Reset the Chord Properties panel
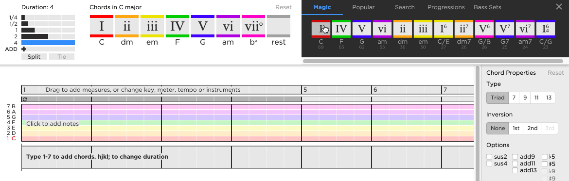This screenshot has width=569, height=181. [555, 73]
